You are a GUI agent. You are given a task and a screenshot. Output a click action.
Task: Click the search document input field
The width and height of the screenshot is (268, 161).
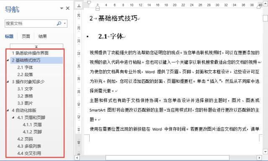coord(31,23)
